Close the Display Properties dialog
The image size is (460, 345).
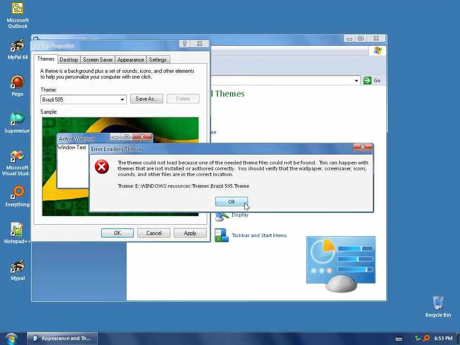pyautogui.click(x=199, y=44)
